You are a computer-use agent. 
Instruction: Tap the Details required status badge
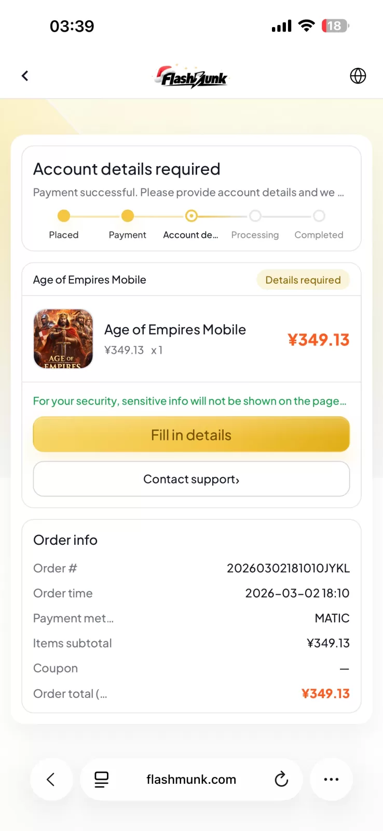click(x=303, y=280)
